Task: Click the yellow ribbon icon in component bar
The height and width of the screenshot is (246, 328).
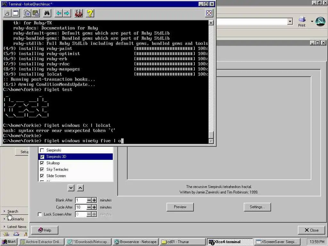Action: coord(26,234)
